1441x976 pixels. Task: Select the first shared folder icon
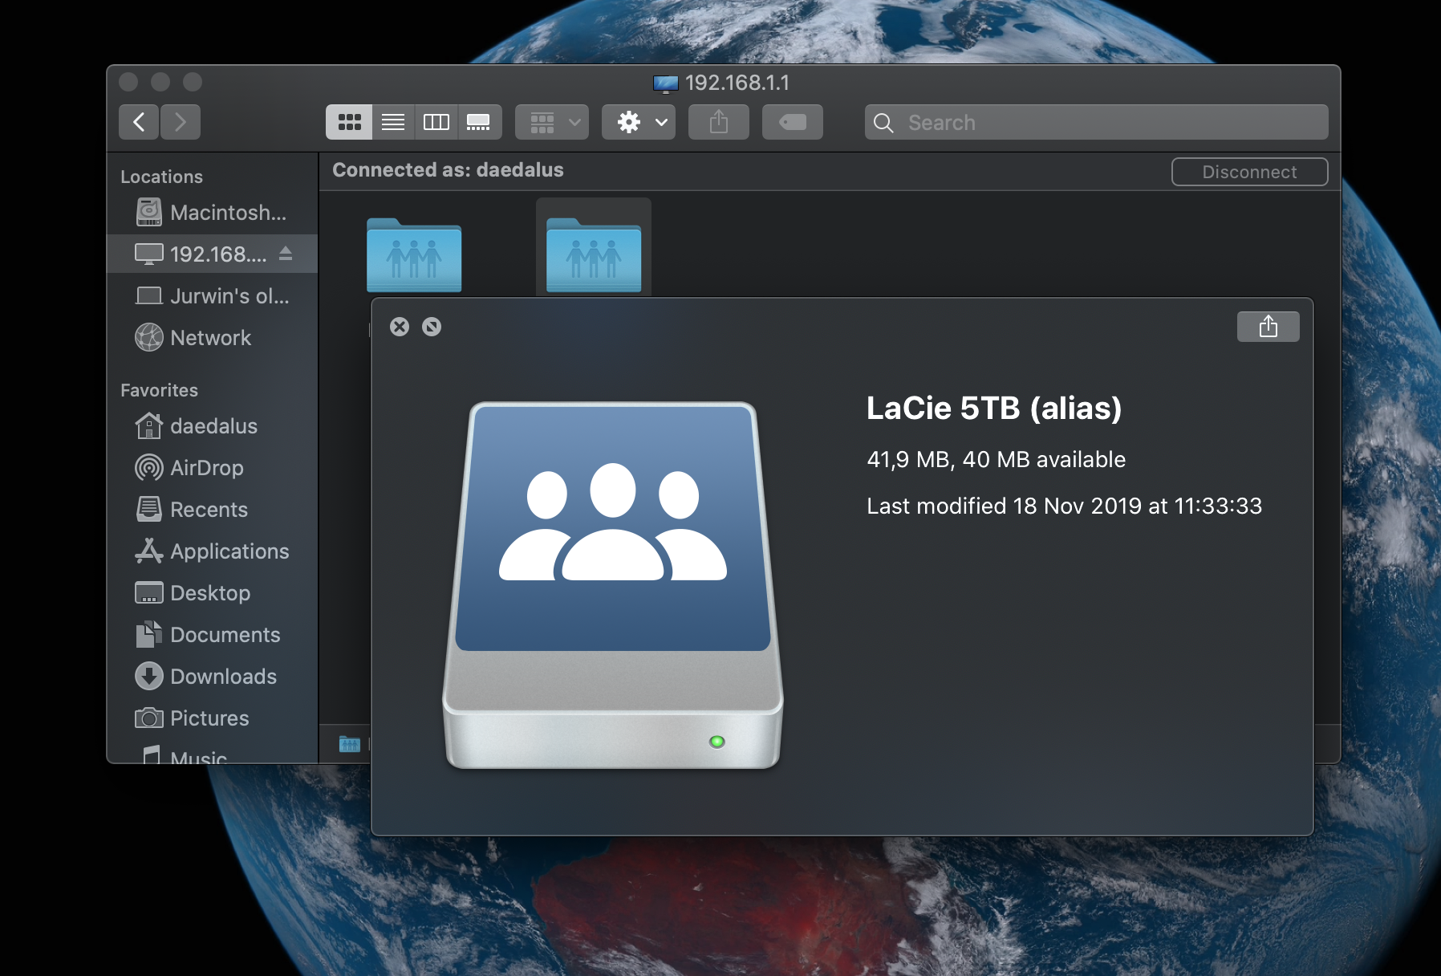pos(414,254)
